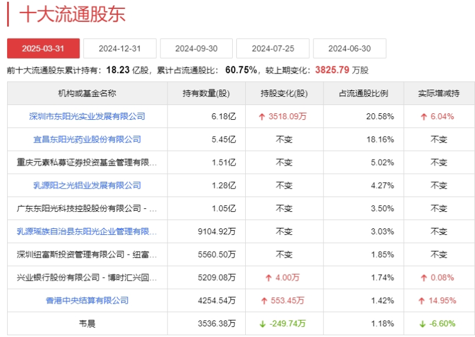This screenshot has width=475, height=337.
Task: Click the 持股变化(股) column header
Action: (x=284, y=93)
